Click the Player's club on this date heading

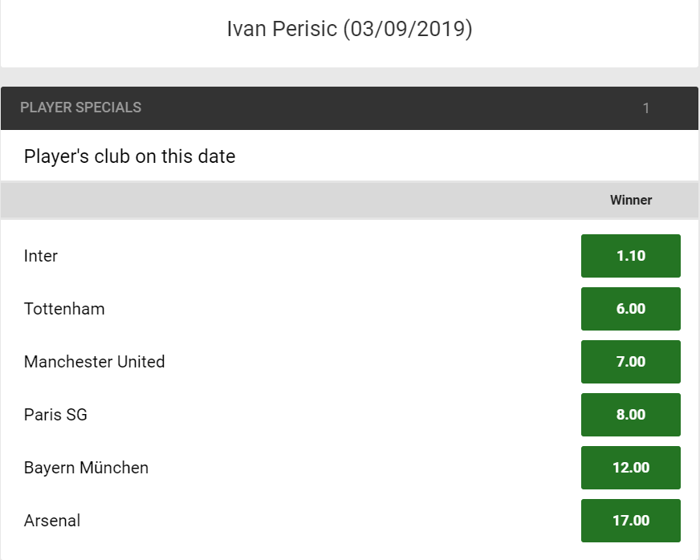(129, 156)
